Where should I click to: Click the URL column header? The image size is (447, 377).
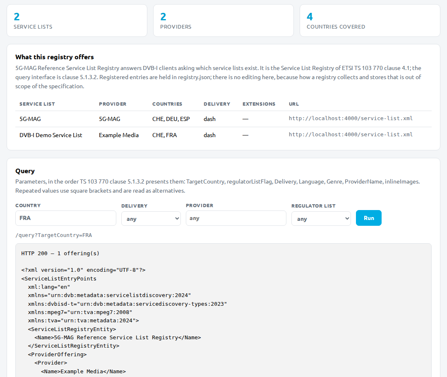click(294, 104)
